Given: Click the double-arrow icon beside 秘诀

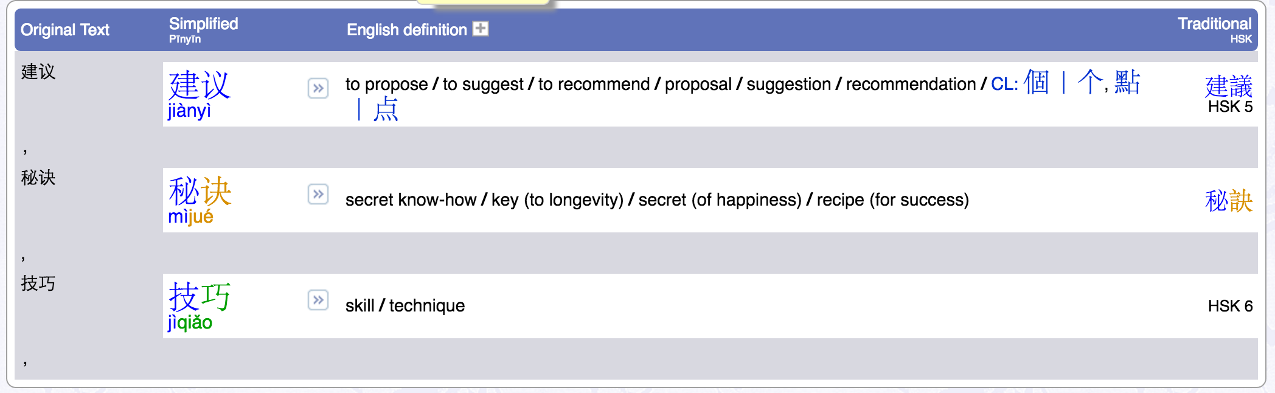Looking at the screenshot, I should point(318,194).
